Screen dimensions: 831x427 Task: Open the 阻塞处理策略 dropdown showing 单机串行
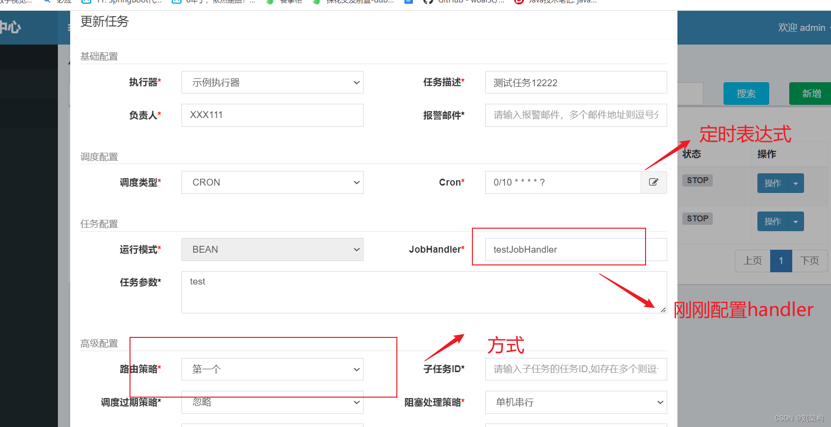tap(576, 402)
